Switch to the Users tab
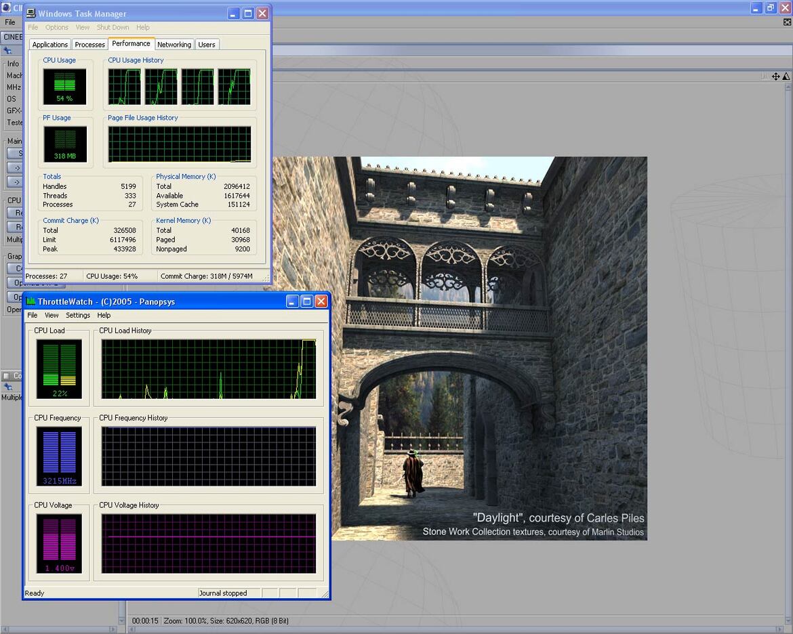Screen dimensions: 793x634 (x=207, y=44)
